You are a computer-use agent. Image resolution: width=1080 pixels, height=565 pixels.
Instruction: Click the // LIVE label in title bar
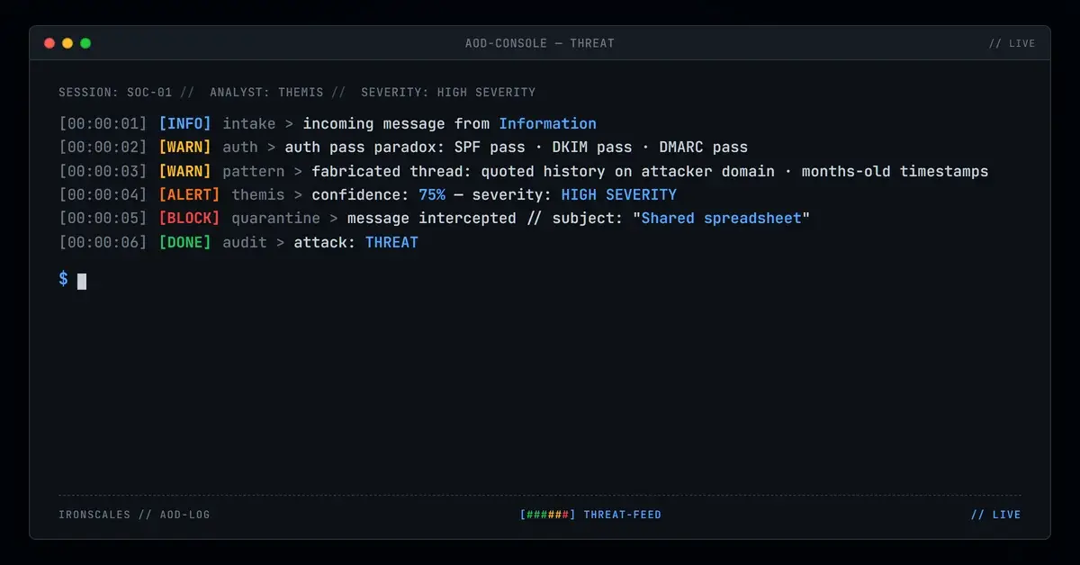coord(1012,43)
